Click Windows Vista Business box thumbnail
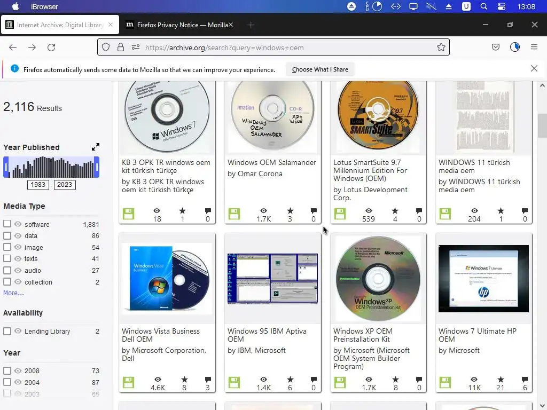The width and height of the screenshot is (547, 410). [x=167, y=279]
